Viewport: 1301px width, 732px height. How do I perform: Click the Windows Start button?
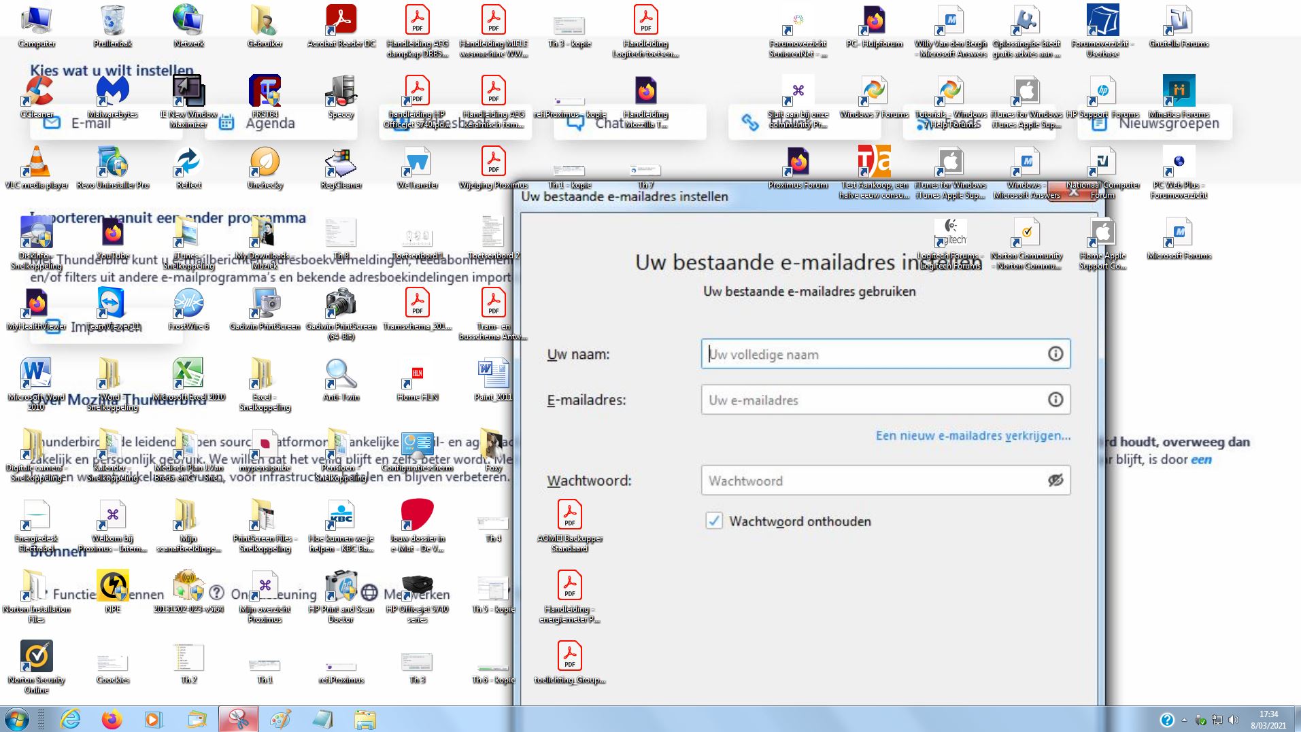tap(17, 719)
